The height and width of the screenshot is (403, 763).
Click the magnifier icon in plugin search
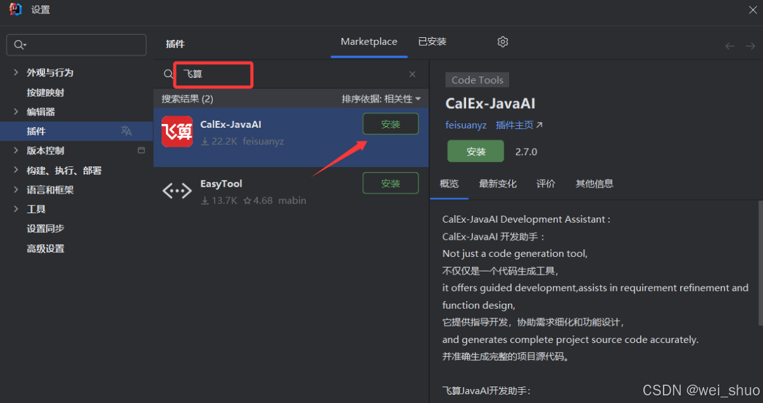[x=168, y=74]
